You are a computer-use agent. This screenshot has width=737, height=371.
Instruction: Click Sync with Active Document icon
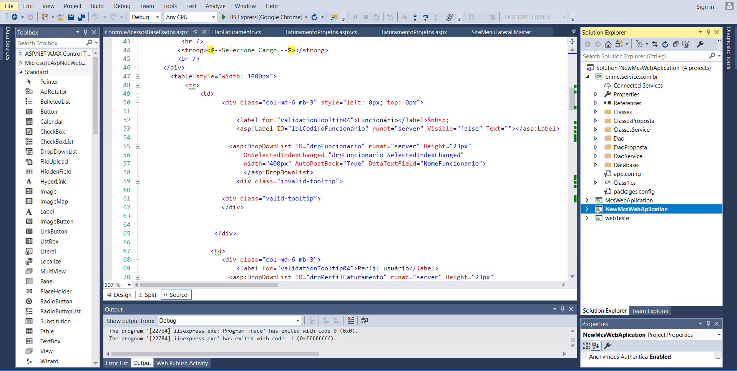click(655, 44)
